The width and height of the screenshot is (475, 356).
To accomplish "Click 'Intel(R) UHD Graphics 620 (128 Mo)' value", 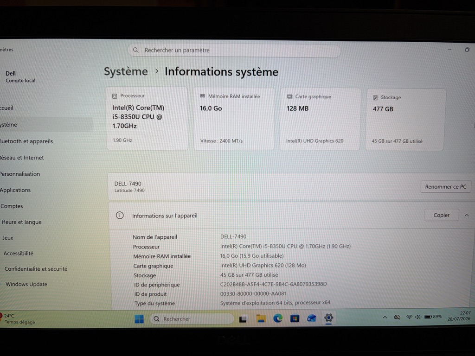I will pos(263,265).
